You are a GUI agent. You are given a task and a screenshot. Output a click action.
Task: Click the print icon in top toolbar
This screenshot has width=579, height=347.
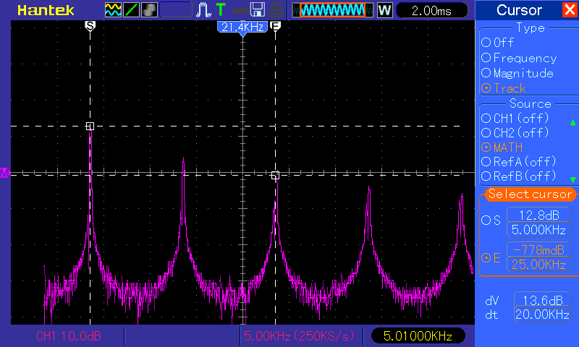(x=276, y=10)
